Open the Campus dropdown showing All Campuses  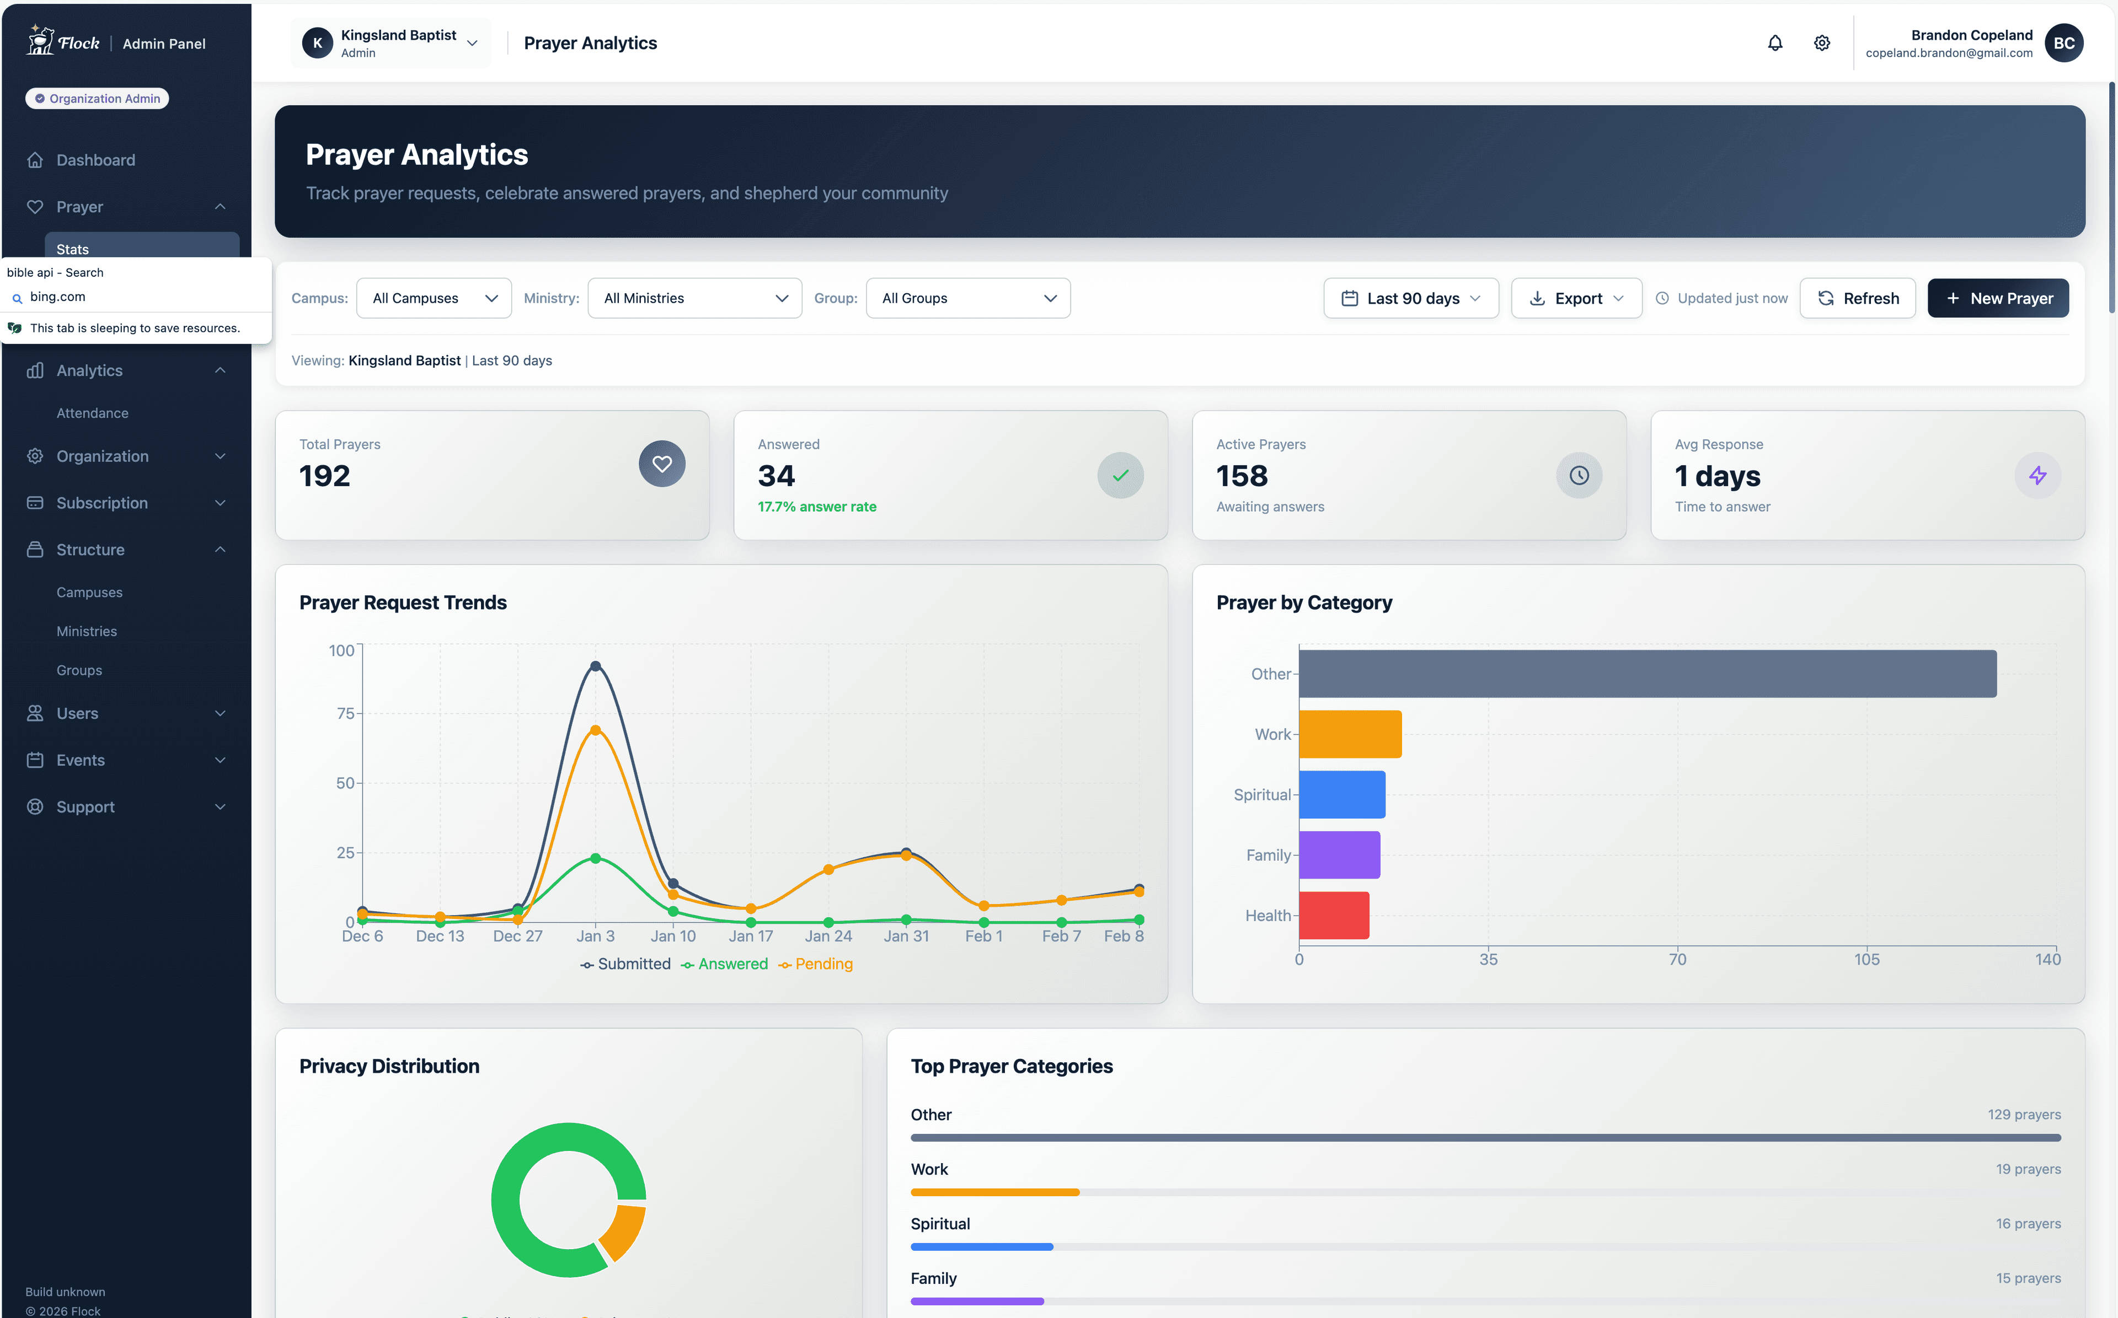[x=434, y=297]
